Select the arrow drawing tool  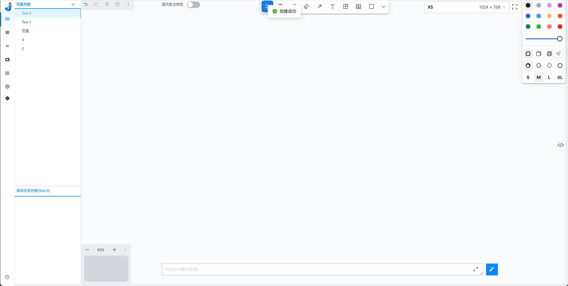tap(319, 6)
